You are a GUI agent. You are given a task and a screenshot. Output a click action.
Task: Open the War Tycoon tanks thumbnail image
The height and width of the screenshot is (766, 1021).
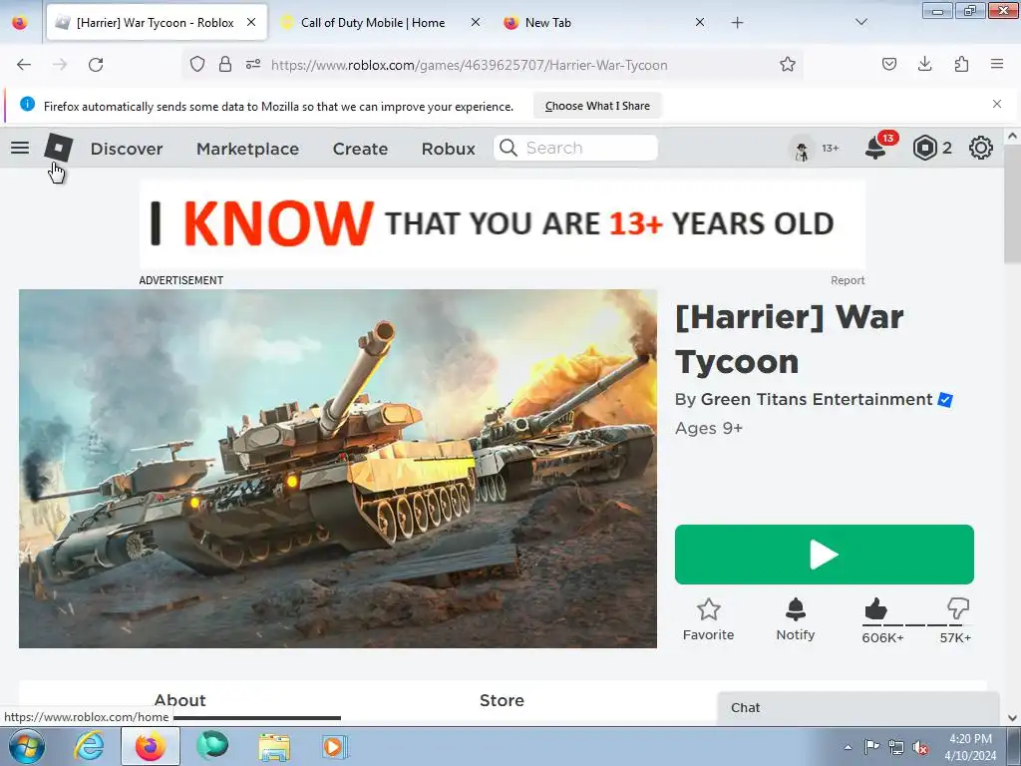pyautogui.click(x=338, y=469)
